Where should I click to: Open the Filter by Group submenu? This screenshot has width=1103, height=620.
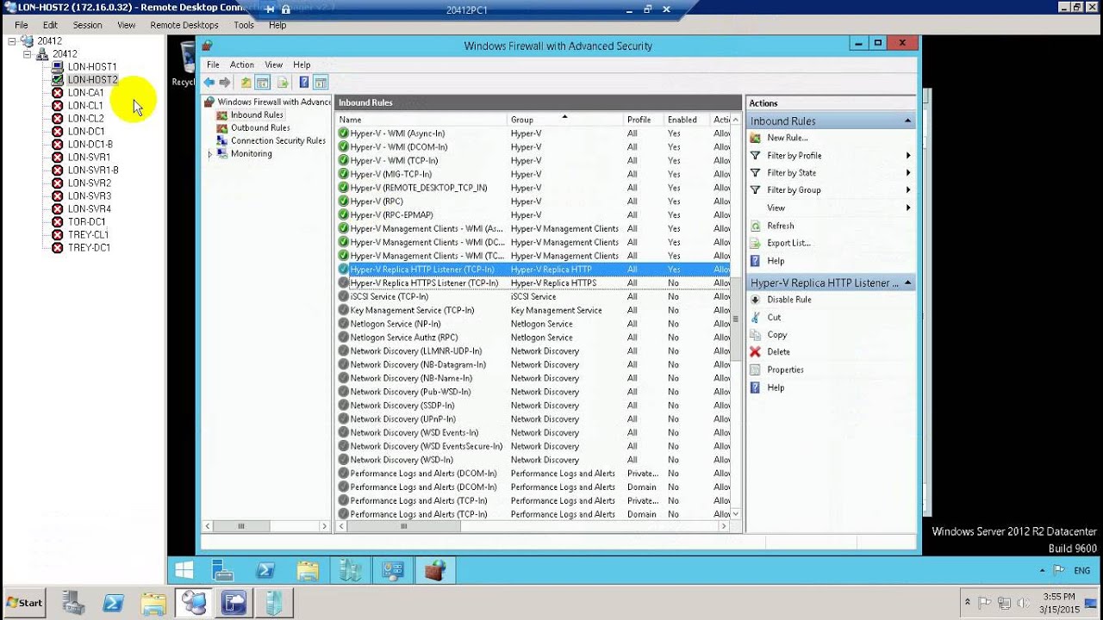831,190
